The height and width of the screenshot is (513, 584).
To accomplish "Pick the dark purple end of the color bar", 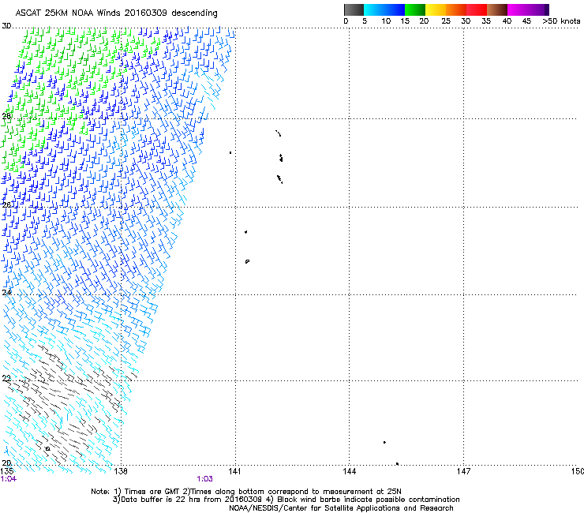I will point(545,9).
